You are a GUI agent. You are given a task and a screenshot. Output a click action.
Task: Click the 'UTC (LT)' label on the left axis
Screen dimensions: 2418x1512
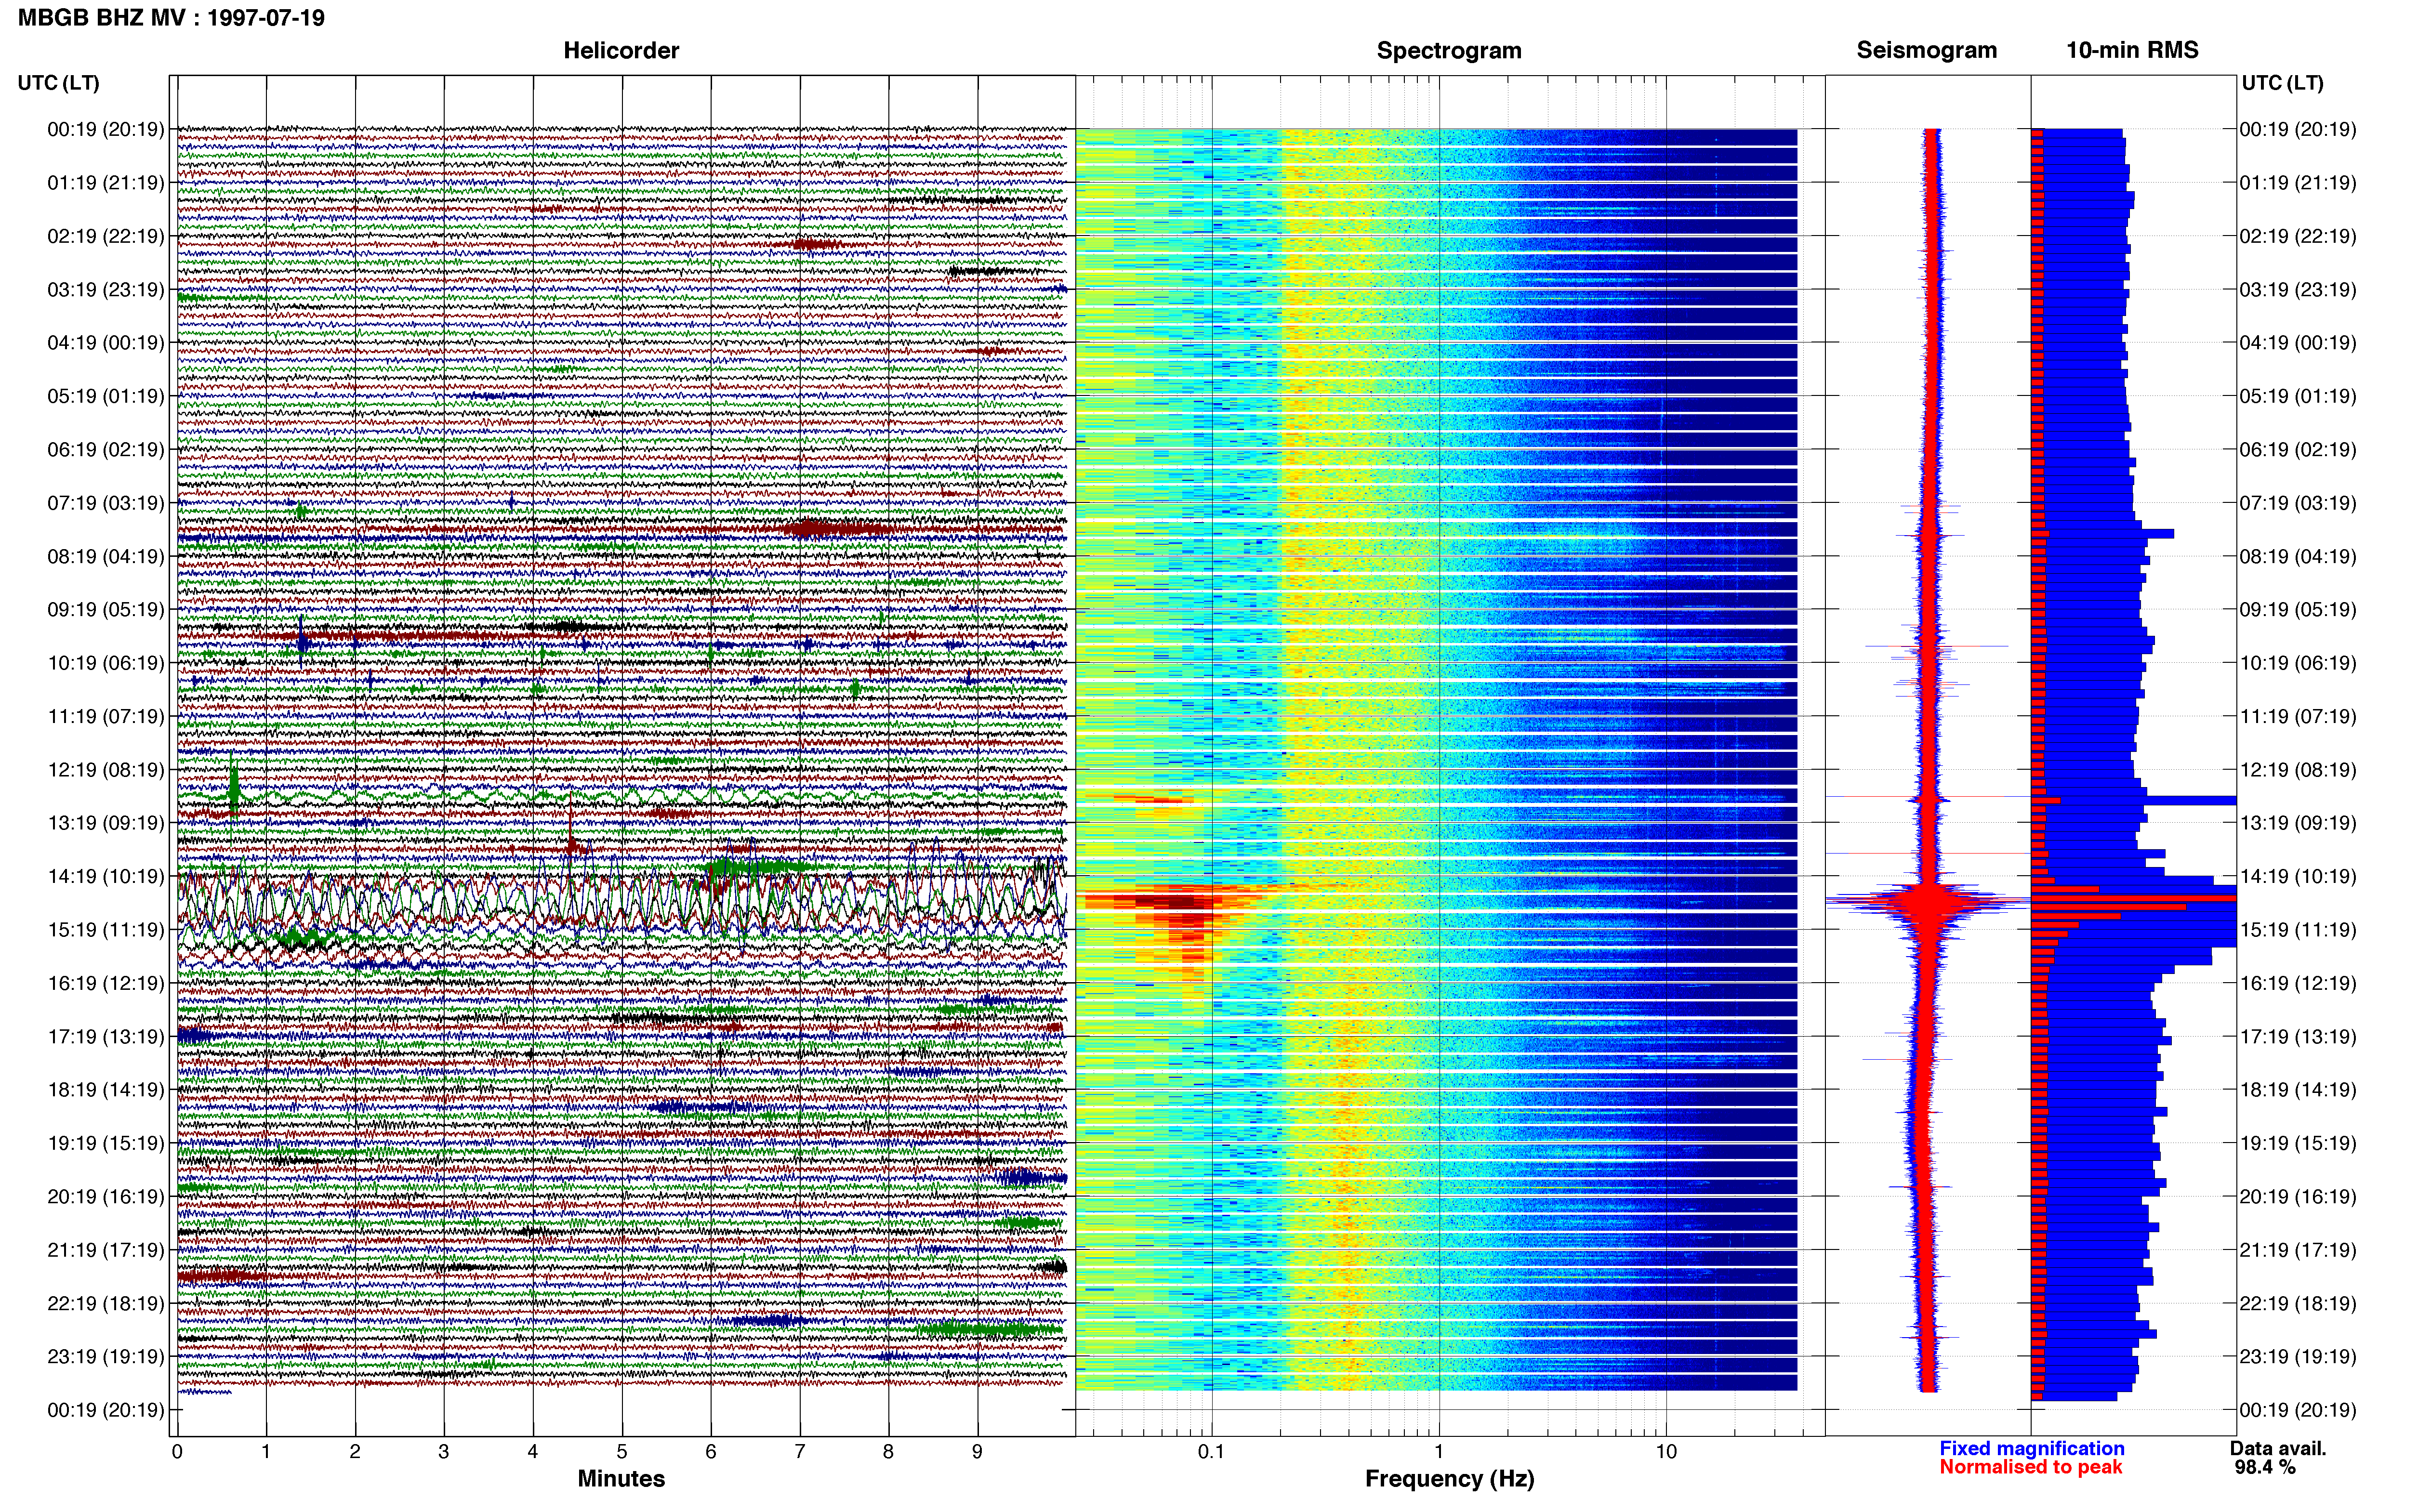click(x=59, y=83)
